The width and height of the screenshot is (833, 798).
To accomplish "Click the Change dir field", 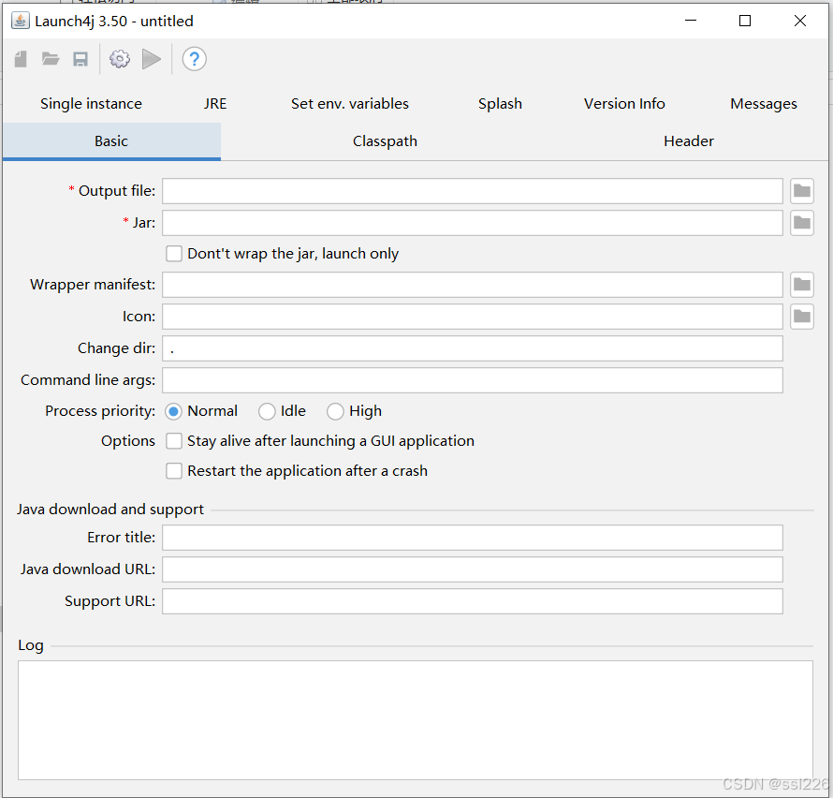I will [473, 348].
